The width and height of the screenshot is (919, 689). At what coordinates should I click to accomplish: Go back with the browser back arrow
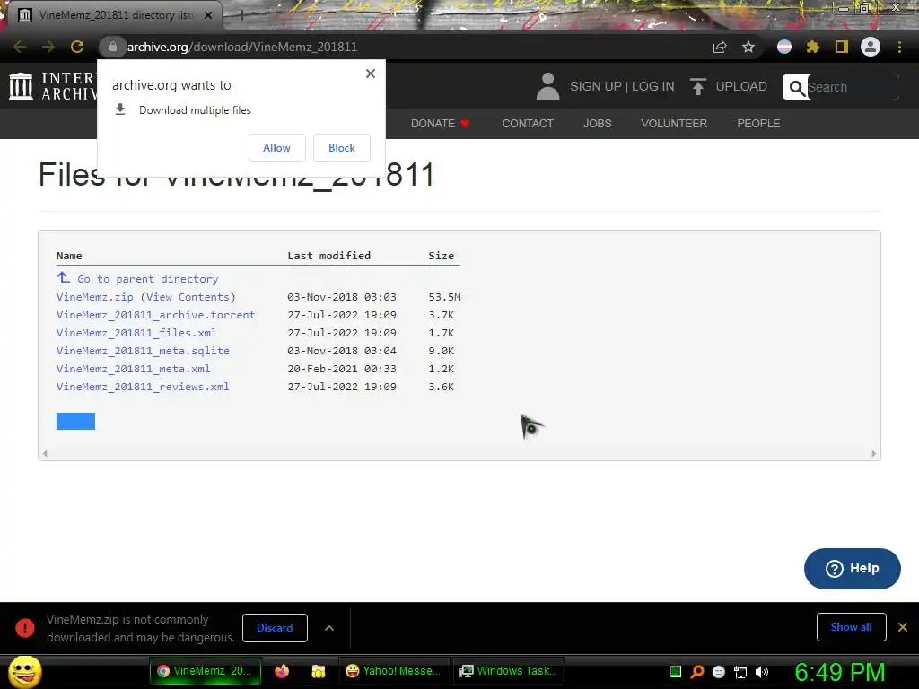click(20, 47)
